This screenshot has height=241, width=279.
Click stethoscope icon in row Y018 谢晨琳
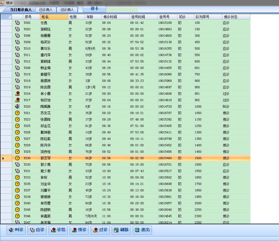[17, 81]
